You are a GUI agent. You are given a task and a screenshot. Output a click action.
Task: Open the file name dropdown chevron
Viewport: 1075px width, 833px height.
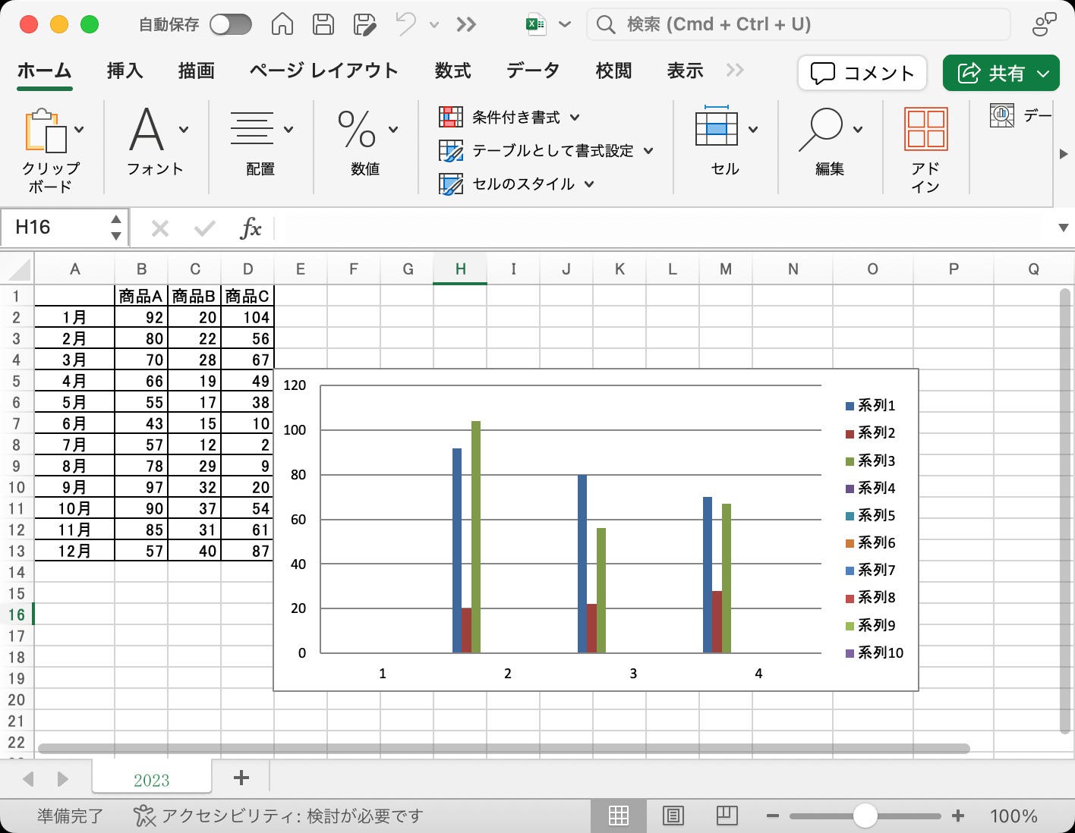click(565, 24)
